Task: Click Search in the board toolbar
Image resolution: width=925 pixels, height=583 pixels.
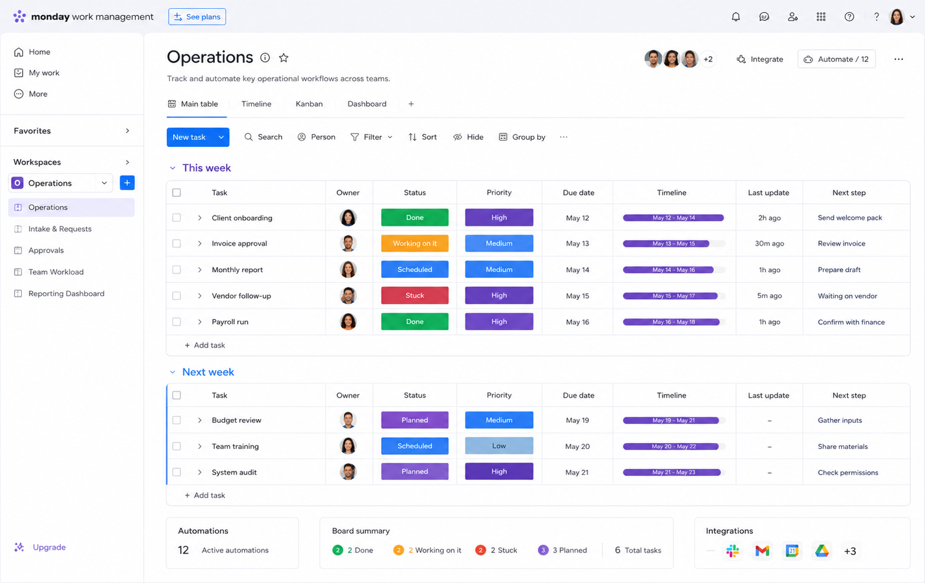Action: (x=263, y=137)
